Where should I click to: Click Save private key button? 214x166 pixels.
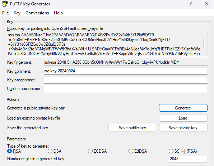pyautogui.click(x=183, y=128)
